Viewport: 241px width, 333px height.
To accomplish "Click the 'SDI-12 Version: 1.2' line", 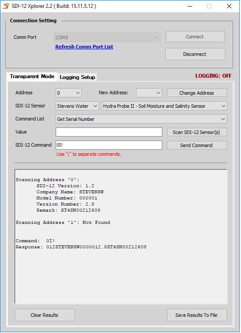I will [x=65, y=186].
